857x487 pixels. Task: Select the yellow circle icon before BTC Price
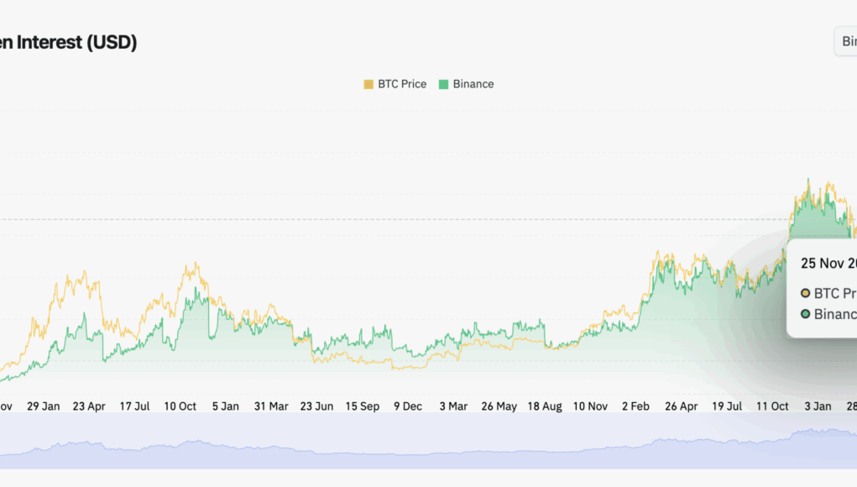tap(369, 84)
